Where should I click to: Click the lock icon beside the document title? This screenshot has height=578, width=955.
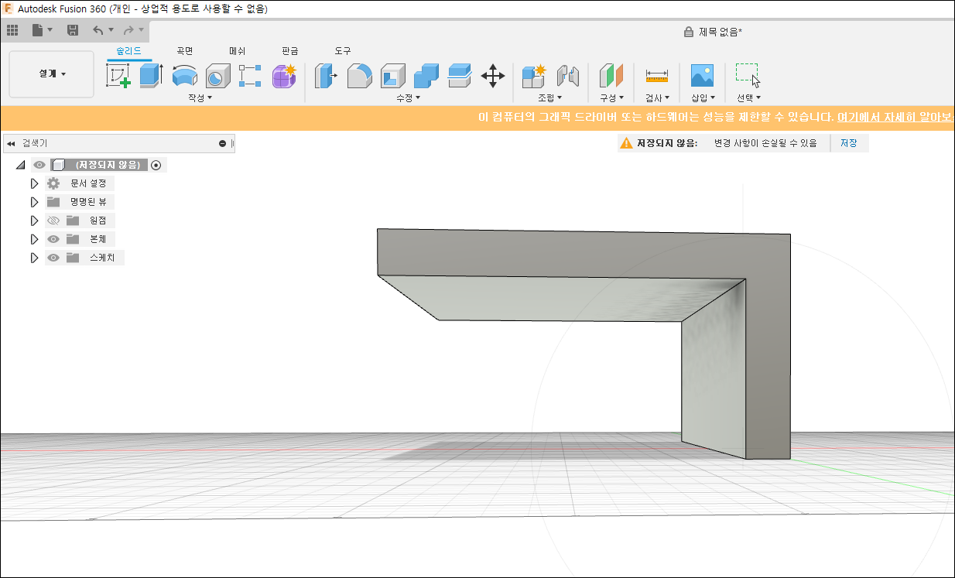coord(688,32)
